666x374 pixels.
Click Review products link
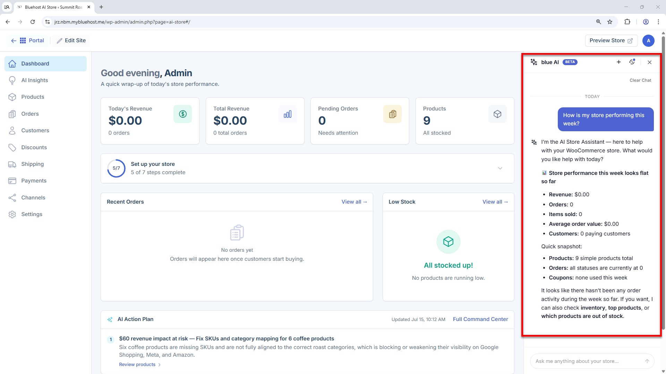(140, 365)
